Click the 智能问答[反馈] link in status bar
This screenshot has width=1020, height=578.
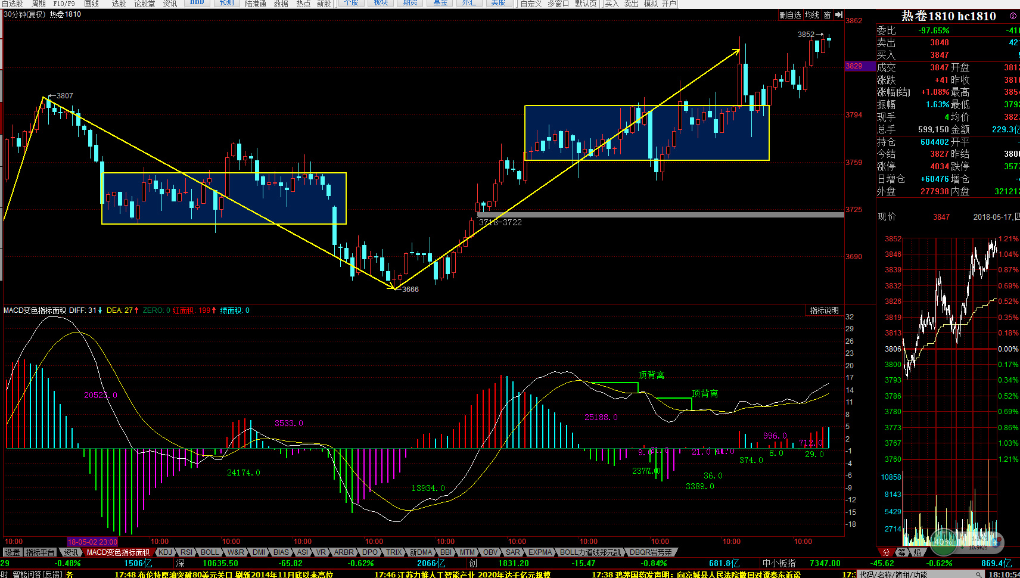(x=38, y=574)
